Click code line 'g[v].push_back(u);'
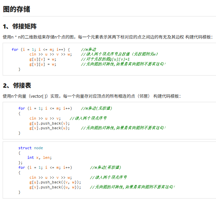This screenshot has height=205, width=216. 49,128
